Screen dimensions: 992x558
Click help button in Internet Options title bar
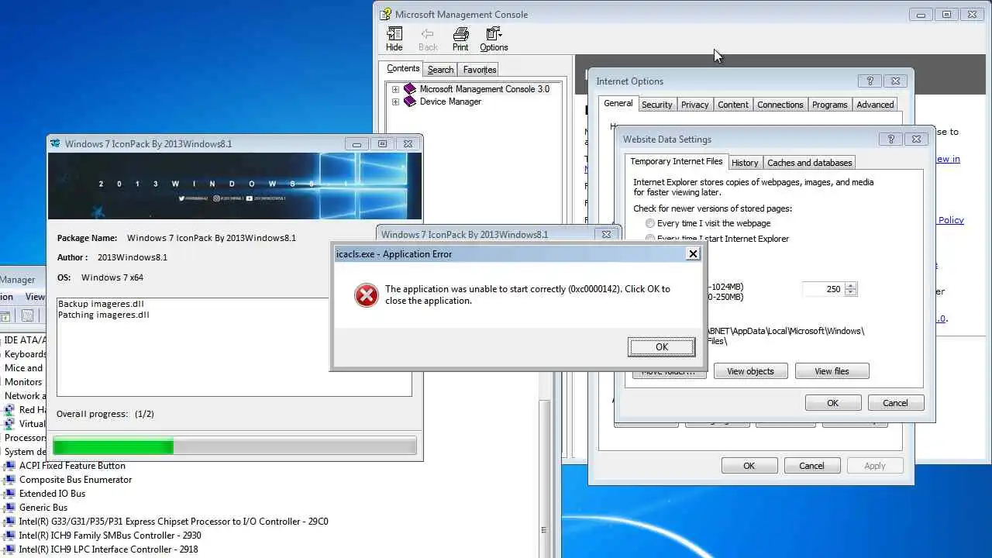(x=870, y=81)
